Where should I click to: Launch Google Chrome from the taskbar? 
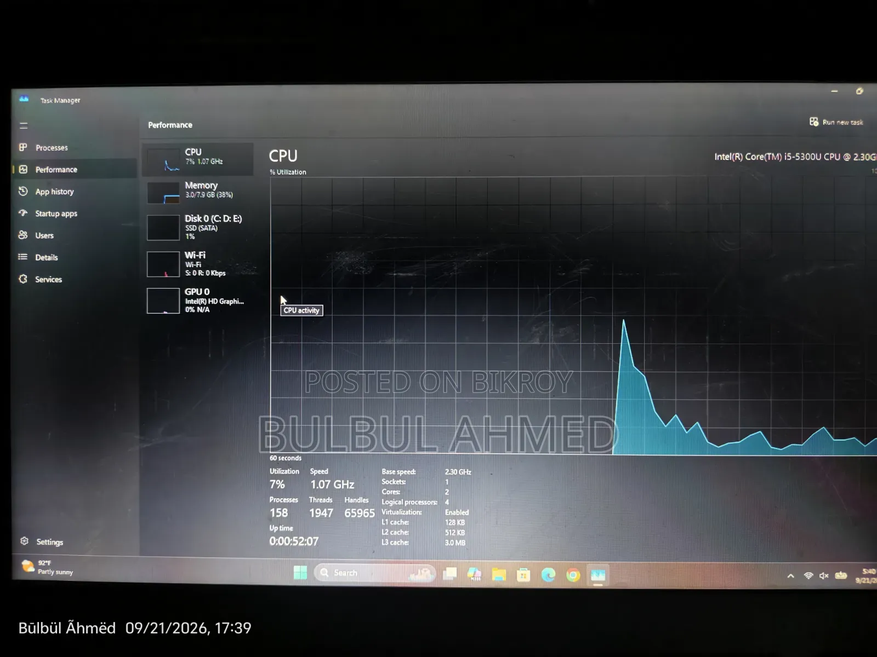coord(573,575)
